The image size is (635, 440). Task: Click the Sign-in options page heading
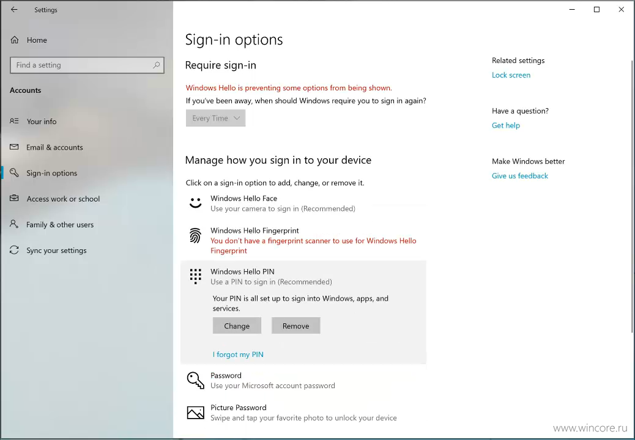pyautogui.click(x=234, y=40)
